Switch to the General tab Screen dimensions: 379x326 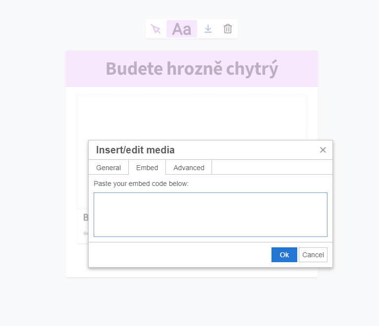click(108, 168)
